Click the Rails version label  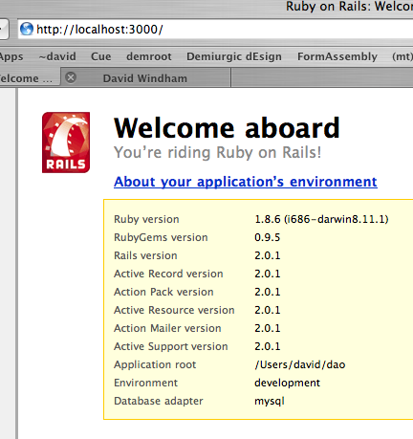tap(145, 255)
